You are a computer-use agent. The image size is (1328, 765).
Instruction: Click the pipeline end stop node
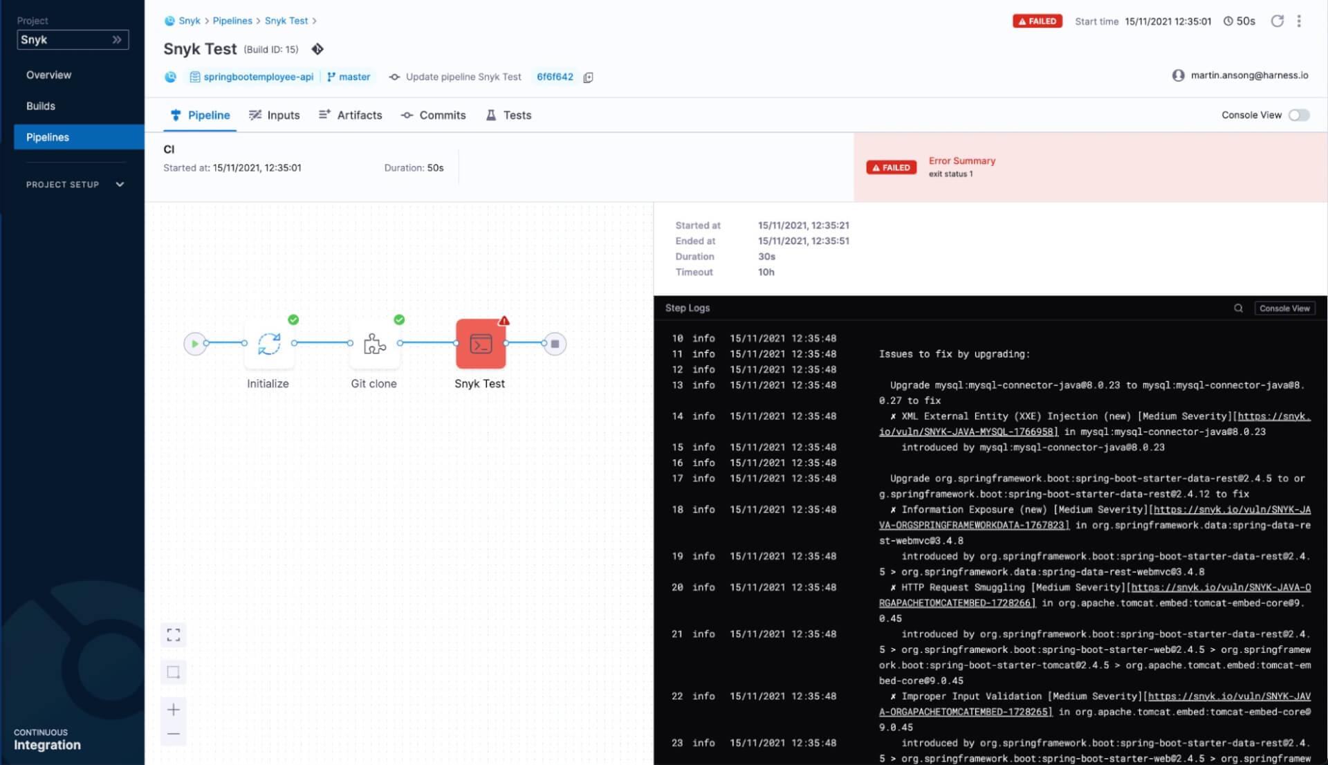[555, 344]
